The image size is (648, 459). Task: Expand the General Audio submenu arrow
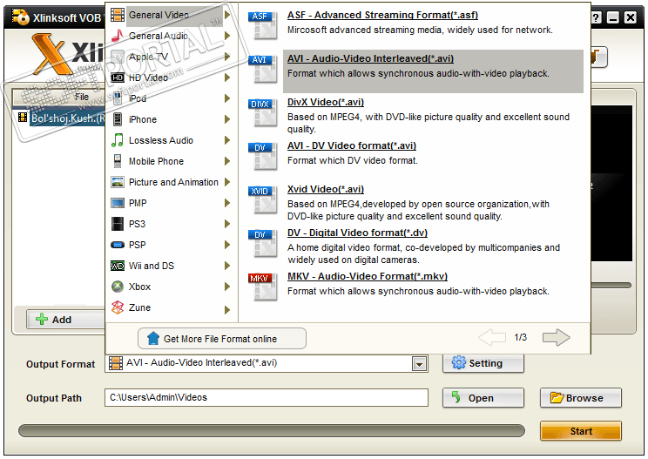click(226, 36)
